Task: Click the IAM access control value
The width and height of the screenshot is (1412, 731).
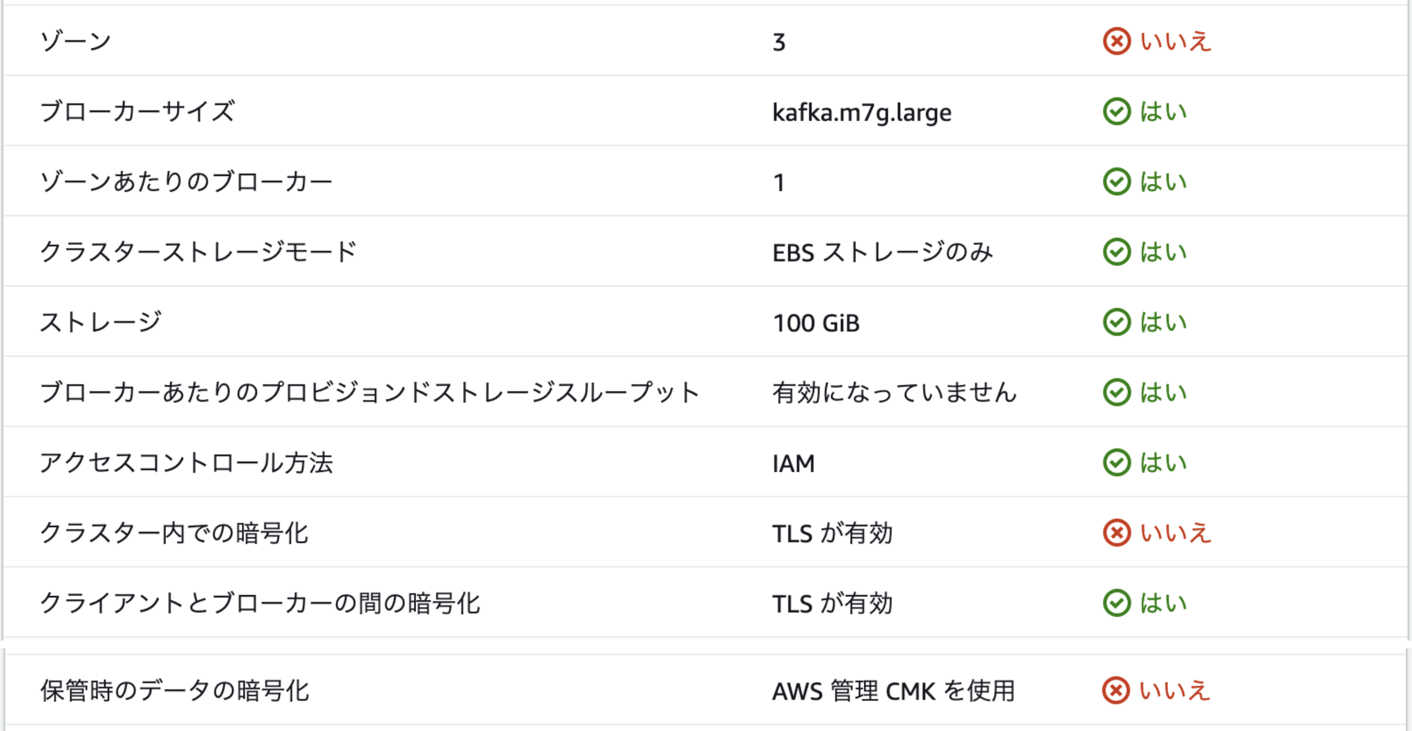Action: (x=793, y=464)
